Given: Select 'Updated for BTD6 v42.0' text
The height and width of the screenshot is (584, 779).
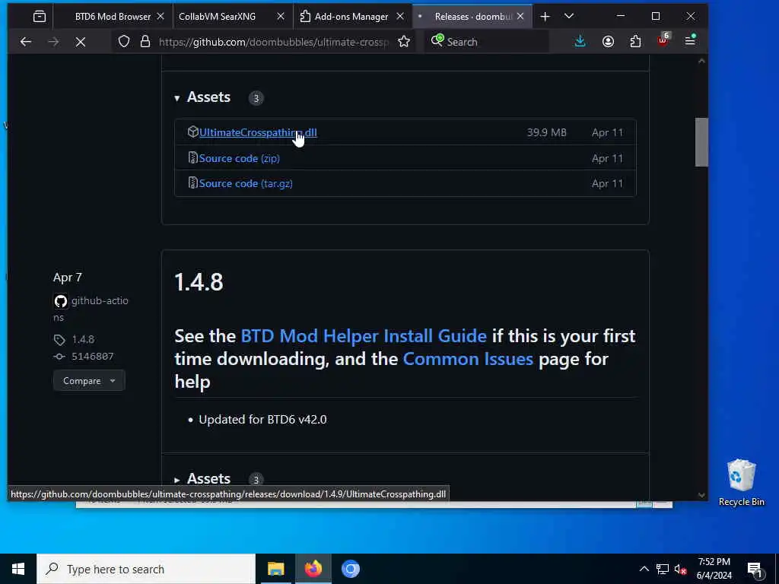Looking at the screenshot, I should coord(262,420).
